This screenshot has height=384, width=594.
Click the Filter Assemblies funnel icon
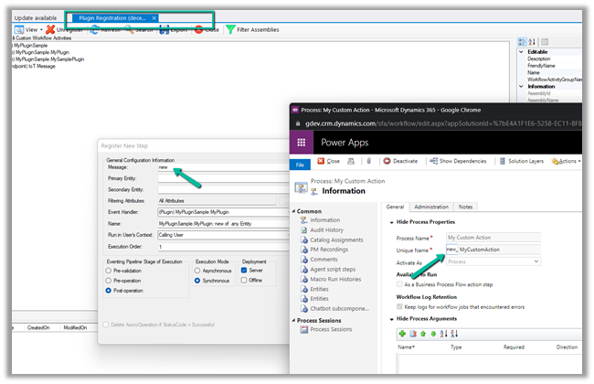pyautogui.click(x=230, y=29)
